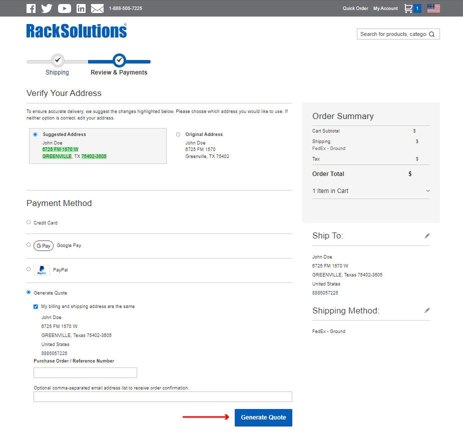Open the Quick Order menu
Screen dimensions: 463x434
click(355, 8)
